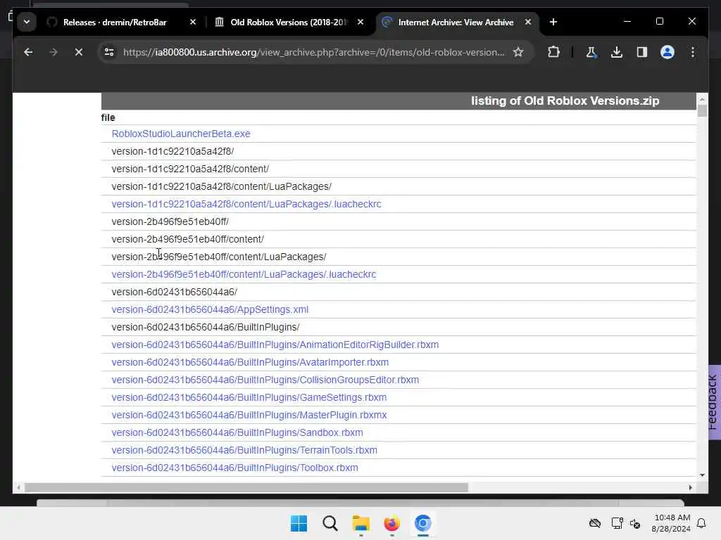Switch to Releases dremin/RetroBar tab

point(115,22)
